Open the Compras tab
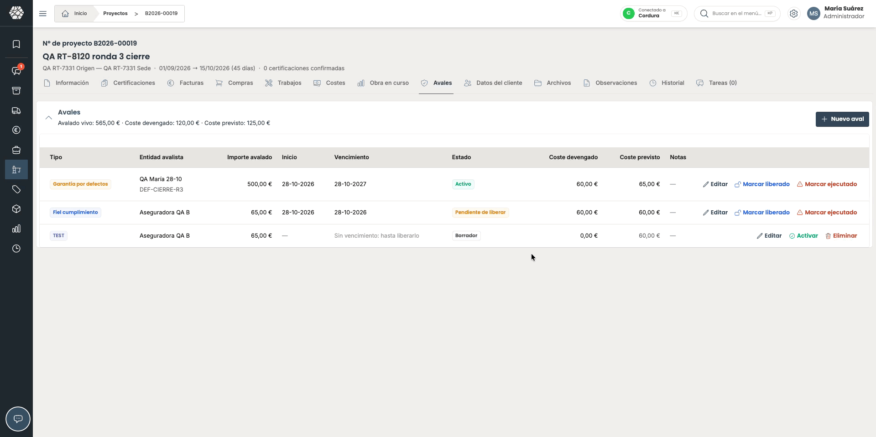The image size is (876, 437). pos(235,83)
